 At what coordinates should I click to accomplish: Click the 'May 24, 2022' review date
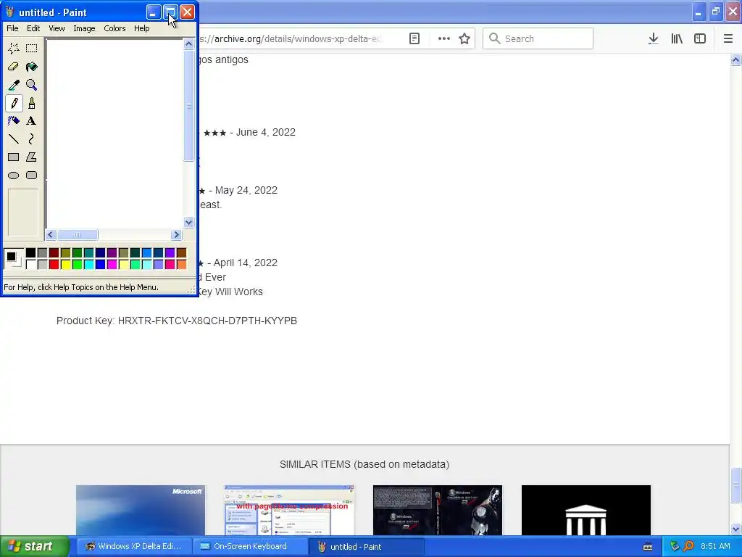[x=246, y=191]
